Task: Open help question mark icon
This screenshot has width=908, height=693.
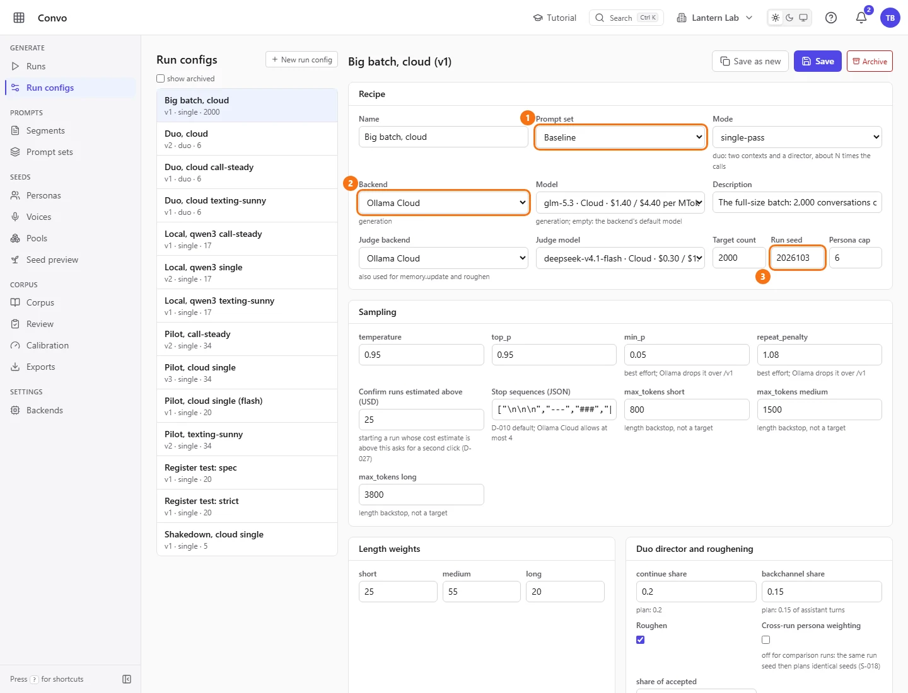Action: pyautogui.click(x=831, y=18)
